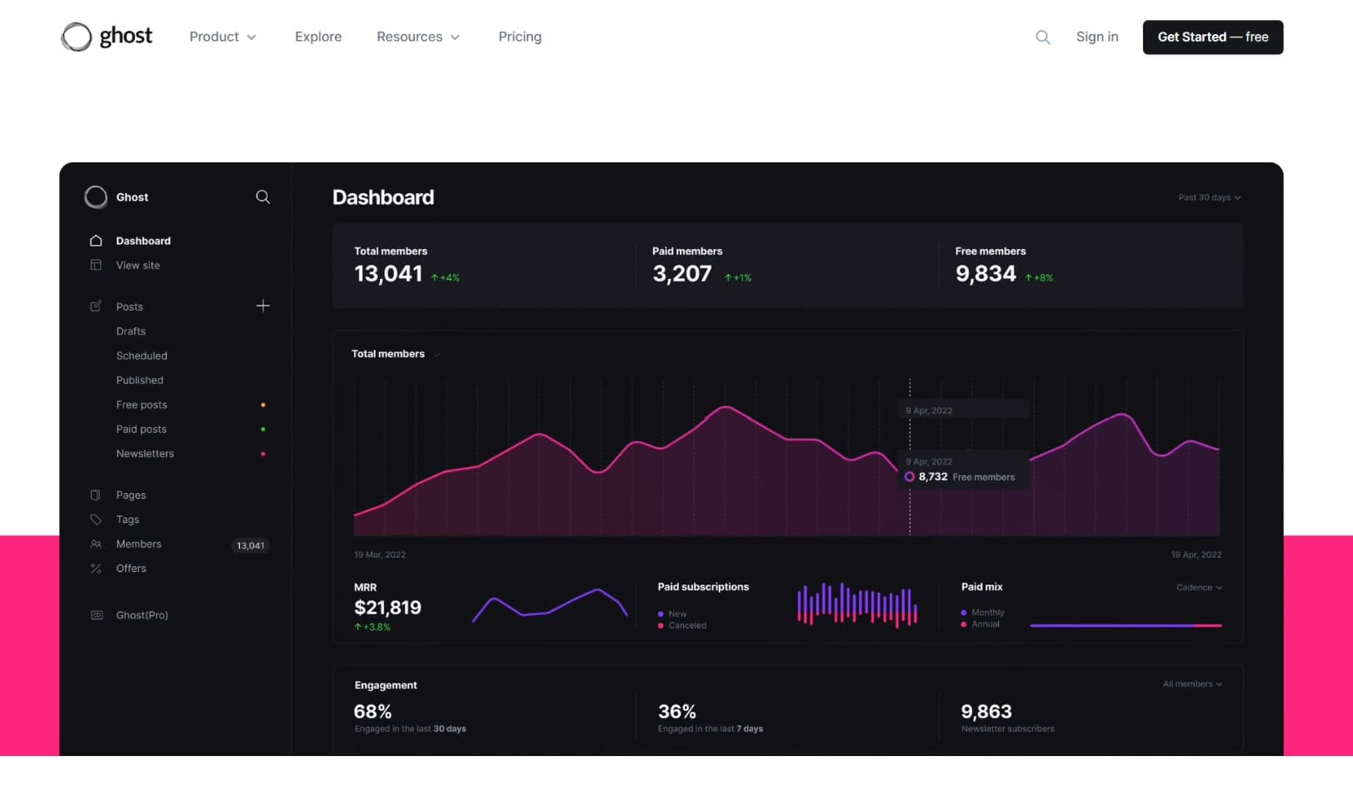The image size is (1353, 811).
Task: Click the Ghost logo in the top navigation
Action: pos(107,37)
